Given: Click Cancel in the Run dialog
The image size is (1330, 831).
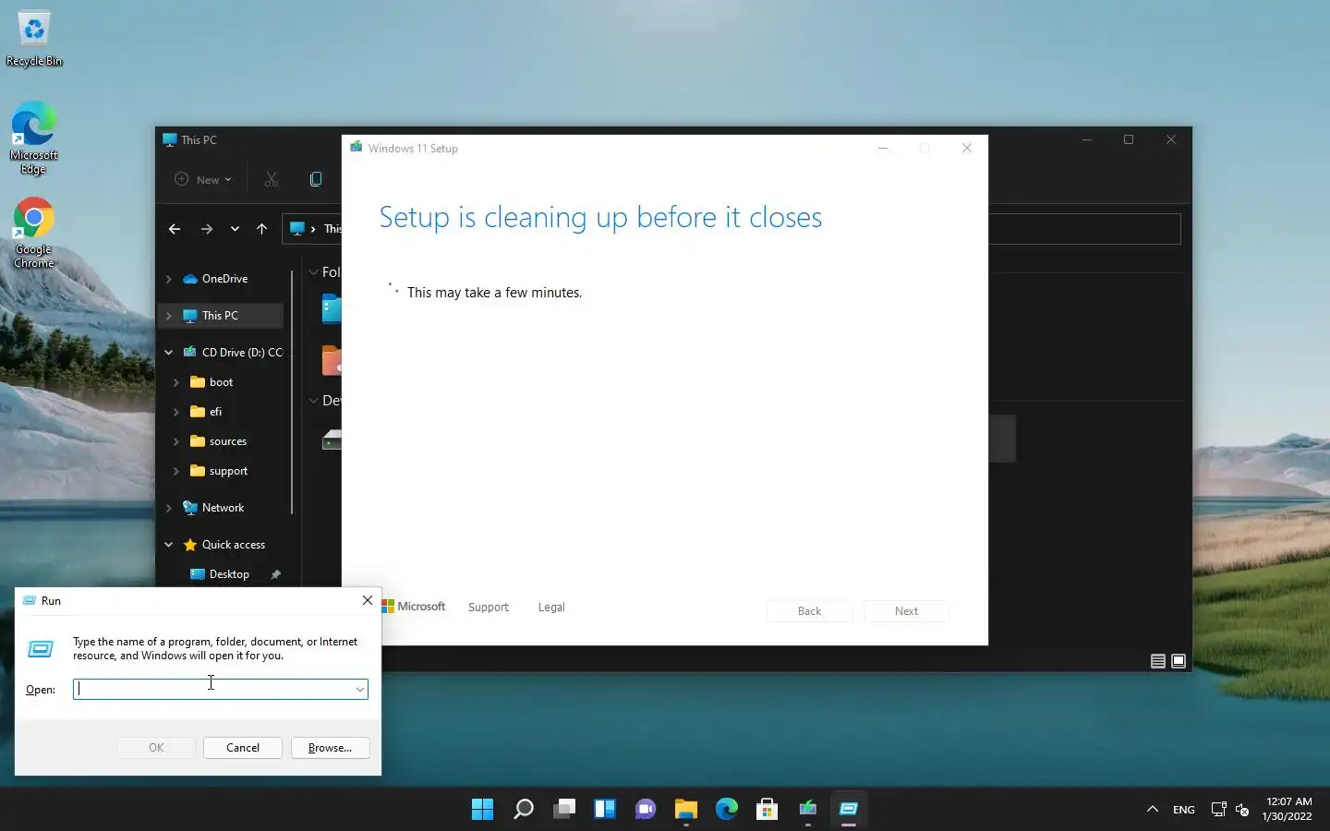Looking at the screenshot, I should tap(243, 748).
